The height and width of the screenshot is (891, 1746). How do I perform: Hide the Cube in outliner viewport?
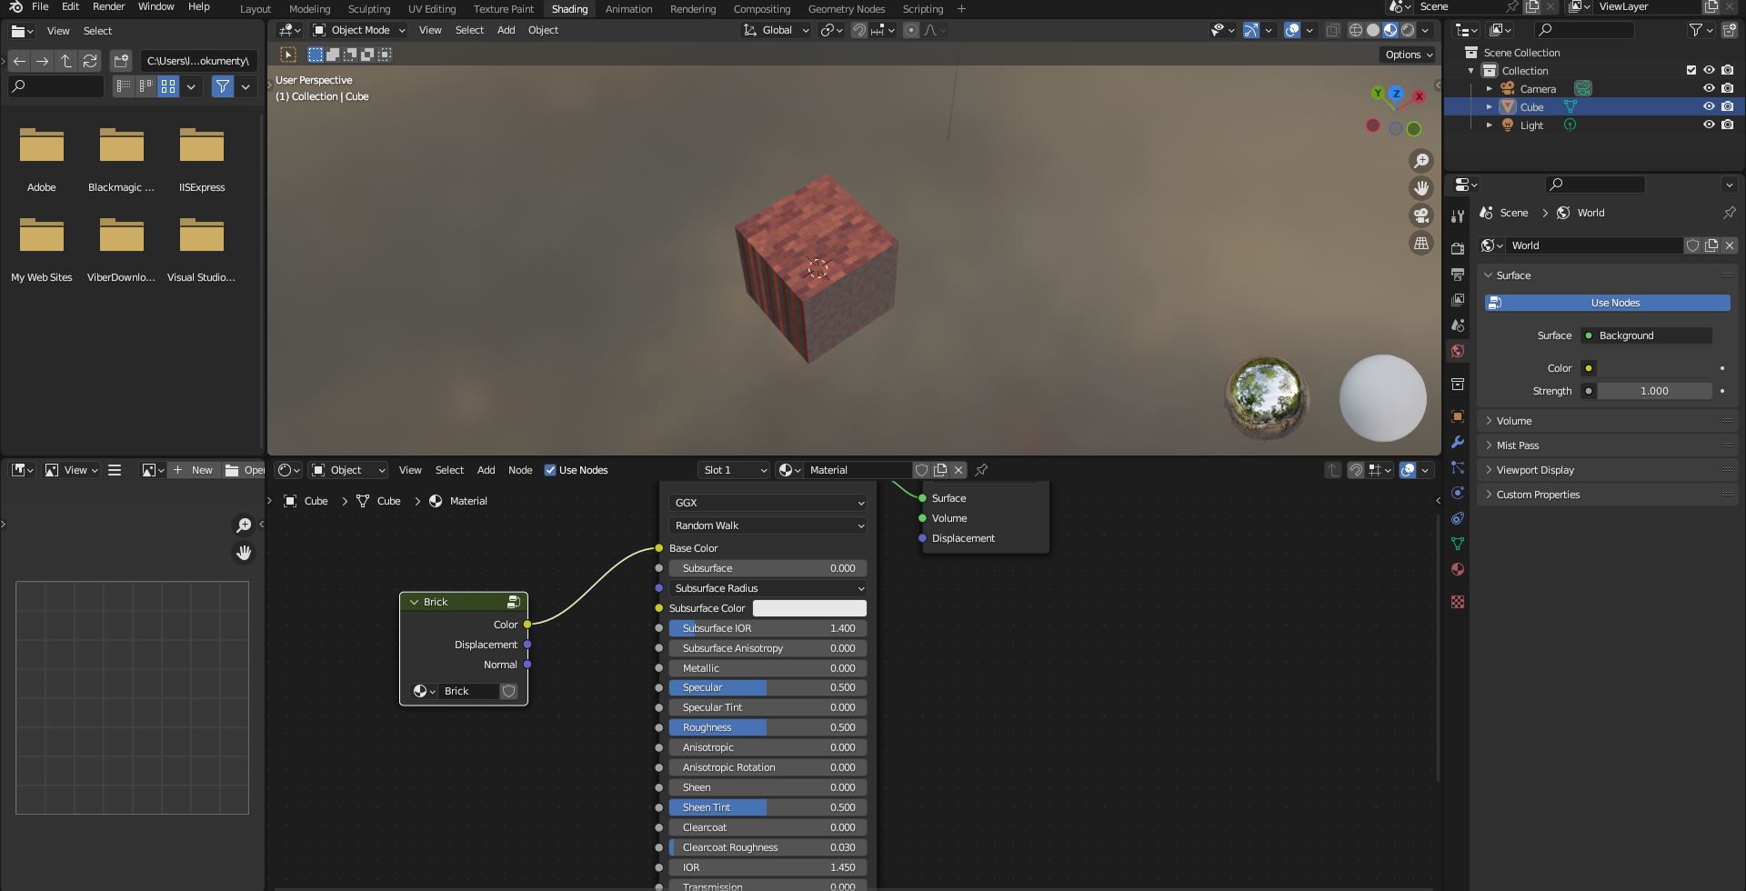point(1709,107)
